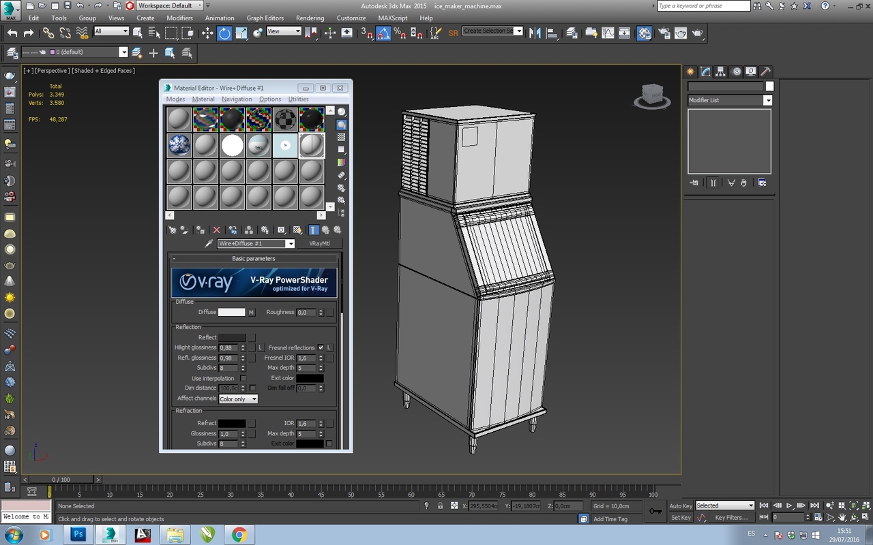
Task: Toggle L lock beside Hilight glossiness
Action: click(260, 347)
